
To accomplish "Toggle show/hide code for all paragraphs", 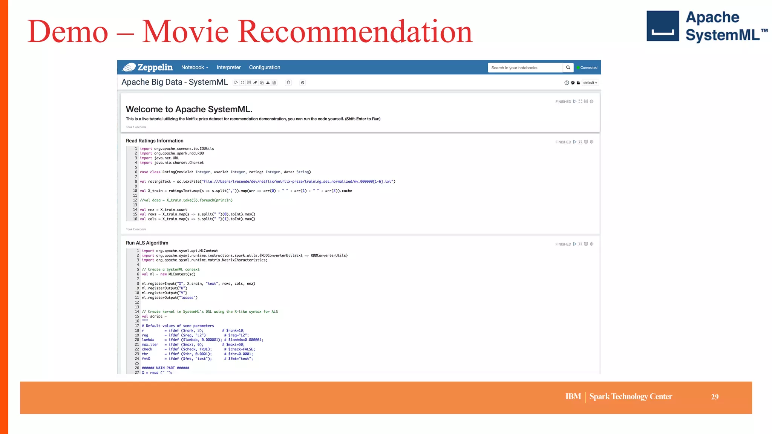I will click(x=242, y=83).
